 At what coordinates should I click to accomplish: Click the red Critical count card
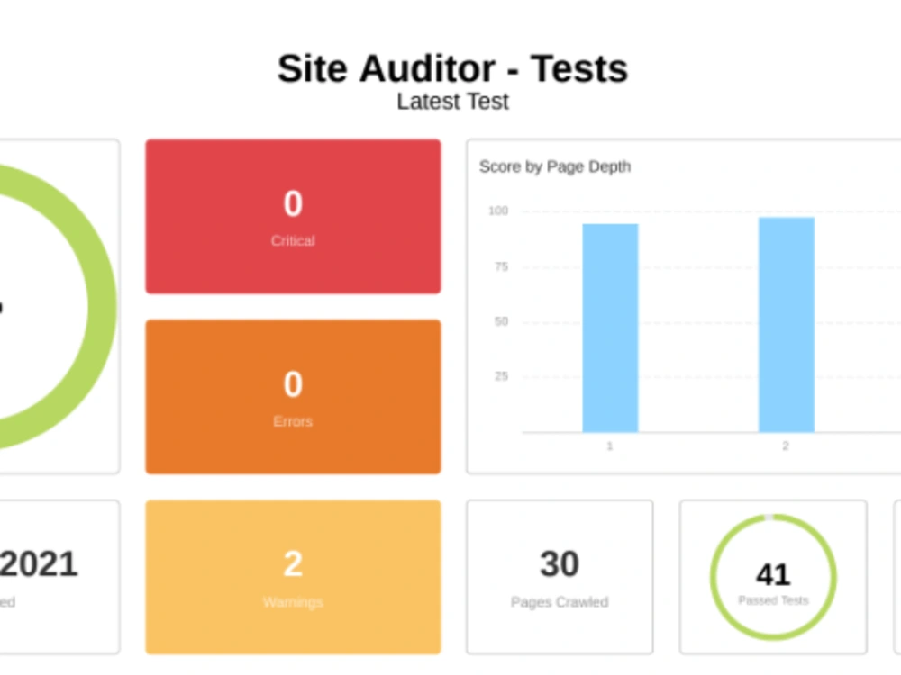pyautogui.click(x=293, y=216)
